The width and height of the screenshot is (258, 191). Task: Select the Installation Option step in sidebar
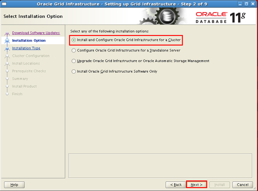coord(29,40)
